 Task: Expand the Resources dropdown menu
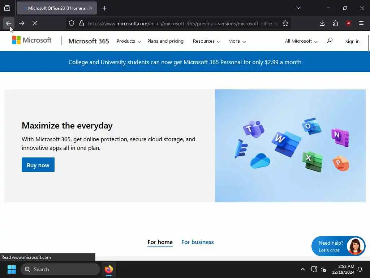[x=206, y=41]
